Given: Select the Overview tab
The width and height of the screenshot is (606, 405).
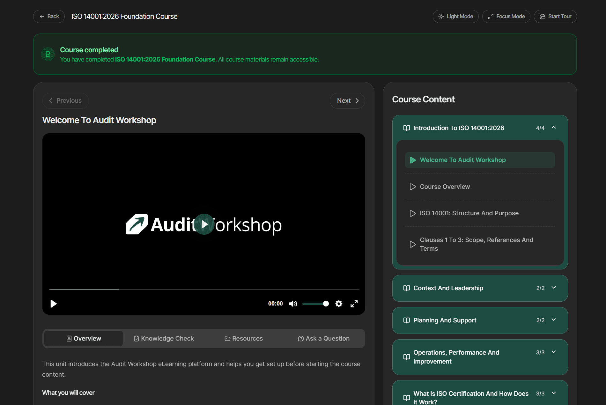Looking at the screenshot, I should pos(84,338).
